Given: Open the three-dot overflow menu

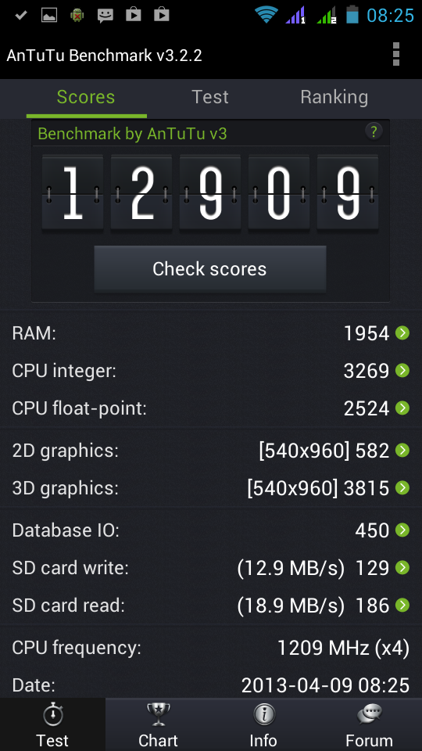Looking at the screenshot, I should coord(395,54).
